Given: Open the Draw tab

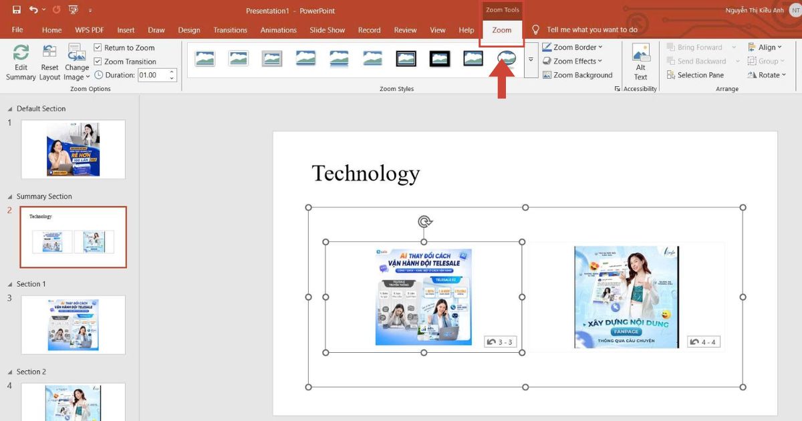Looking at the screenshot, I should click(x=156, y=30).
